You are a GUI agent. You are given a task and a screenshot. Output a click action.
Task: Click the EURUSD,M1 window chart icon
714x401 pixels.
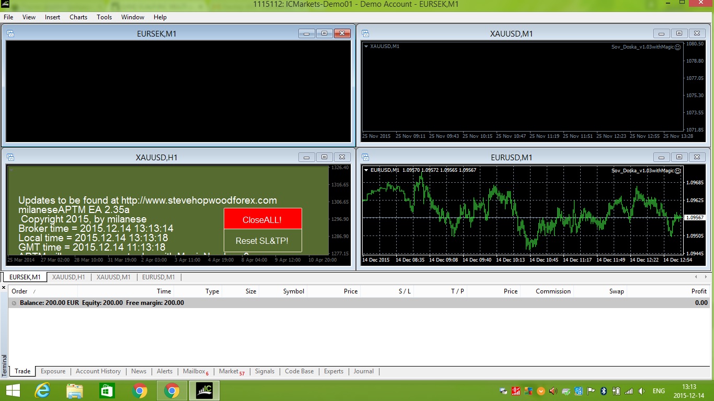[365, 157]
